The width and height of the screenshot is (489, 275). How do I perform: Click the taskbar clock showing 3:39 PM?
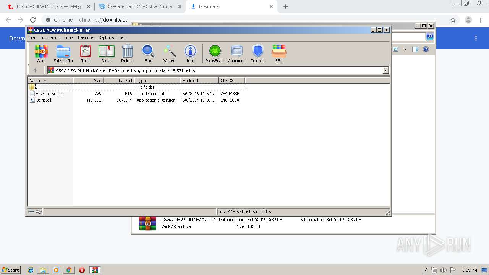click(x=470, y=270)
